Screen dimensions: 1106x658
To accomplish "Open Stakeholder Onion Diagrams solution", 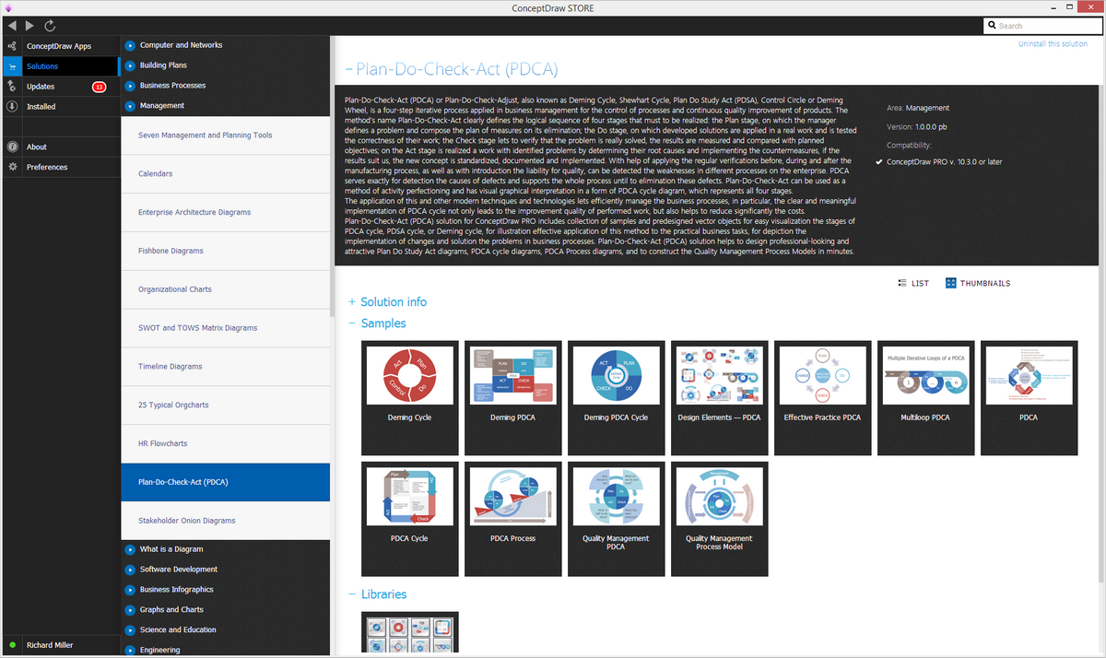I will tap(225, 521).
